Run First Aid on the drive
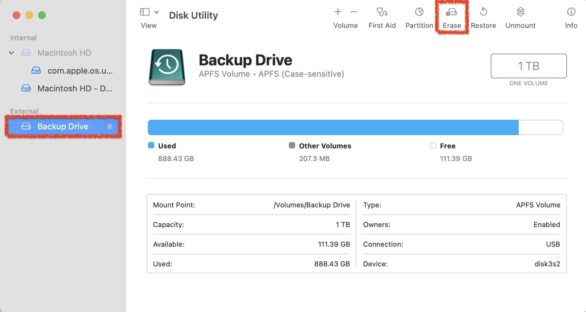Screen dimensions: 586x312 pyautogui.click(x=382, y=17)
